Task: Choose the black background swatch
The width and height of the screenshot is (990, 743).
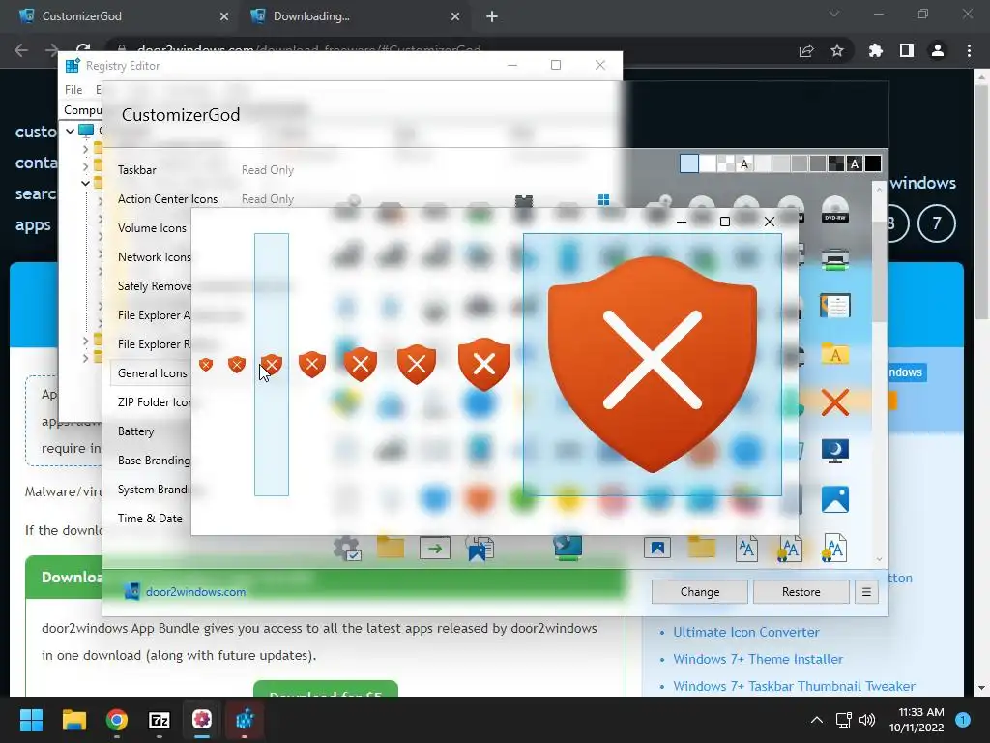Action: pos(873,163)
